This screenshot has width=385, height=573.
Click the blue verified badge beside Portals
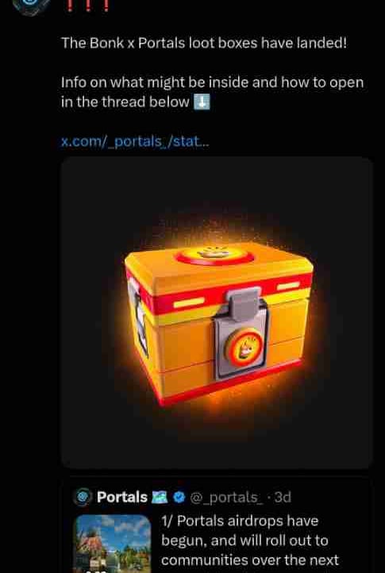(178, 497)
